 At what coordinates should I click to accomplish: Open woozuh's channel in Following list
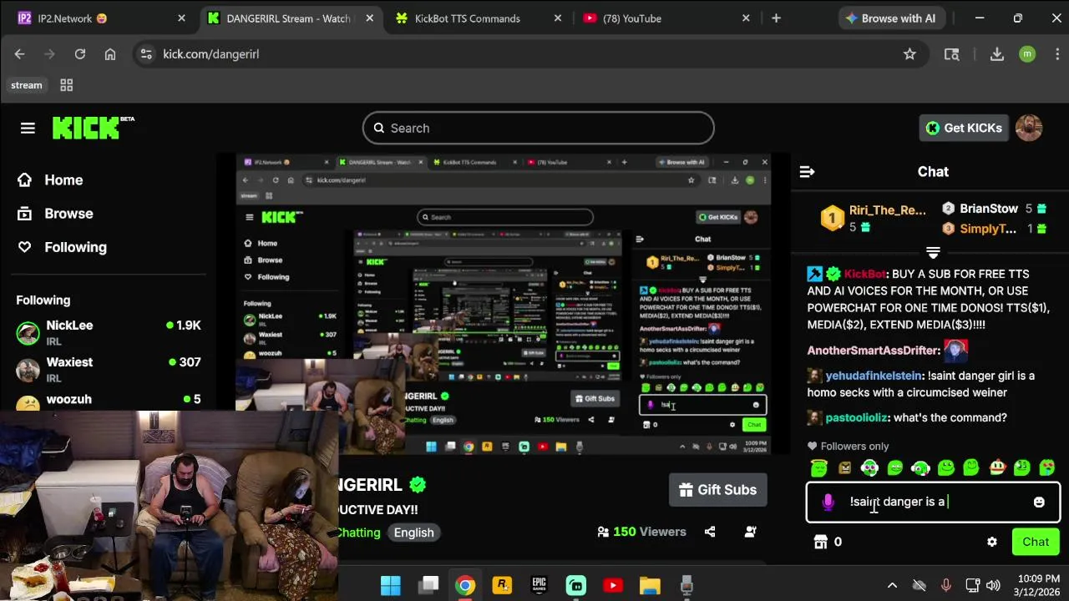click(x=109, y=400)
